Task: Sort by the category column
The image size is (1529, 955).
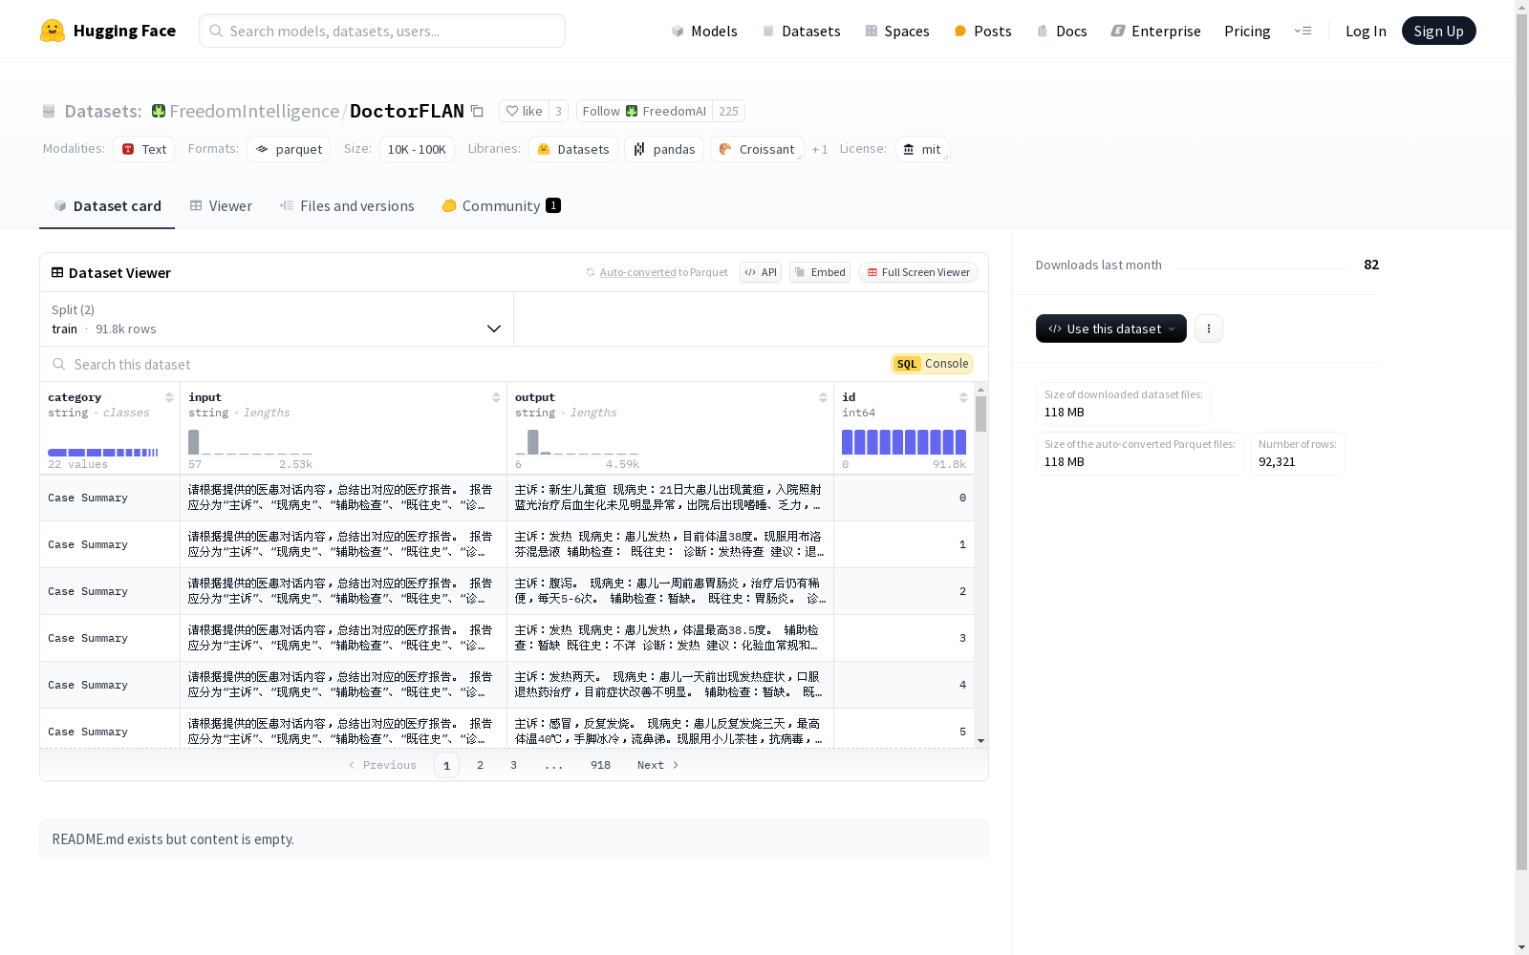Action: coord(169,397)
